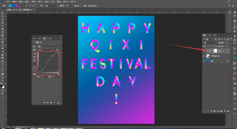Click the foreground color swatch

2,86
